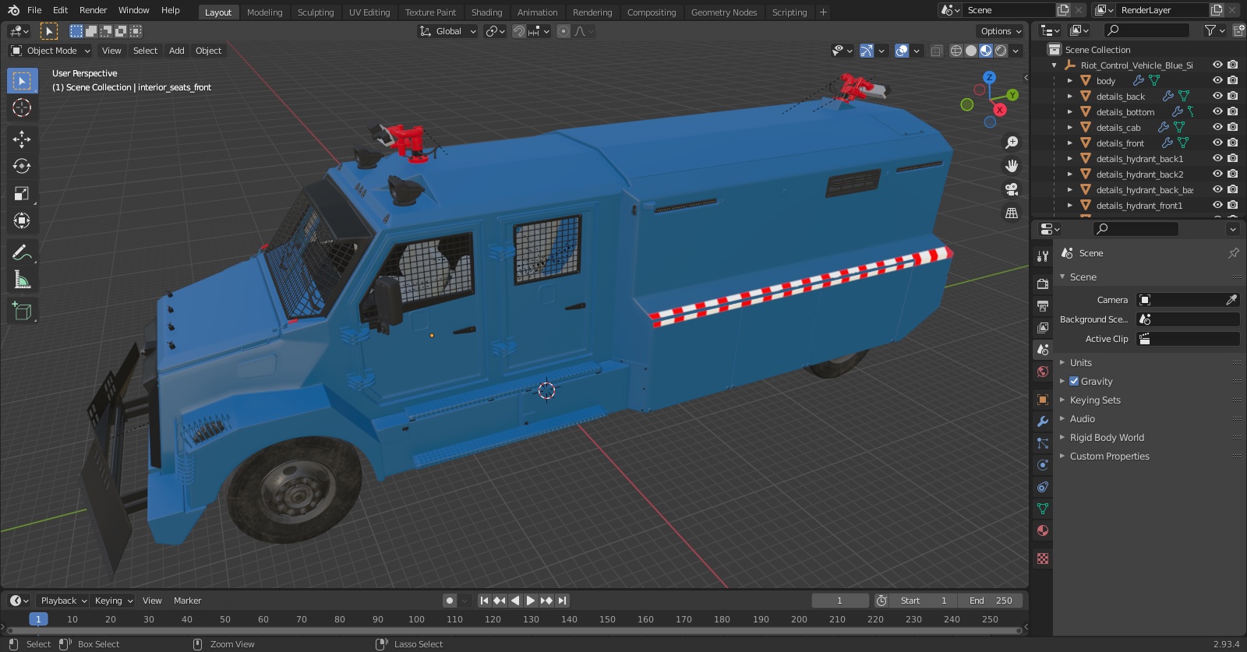Open the Playback dropdown in timeline
The image size is (1247, 652).
(63, 601)
